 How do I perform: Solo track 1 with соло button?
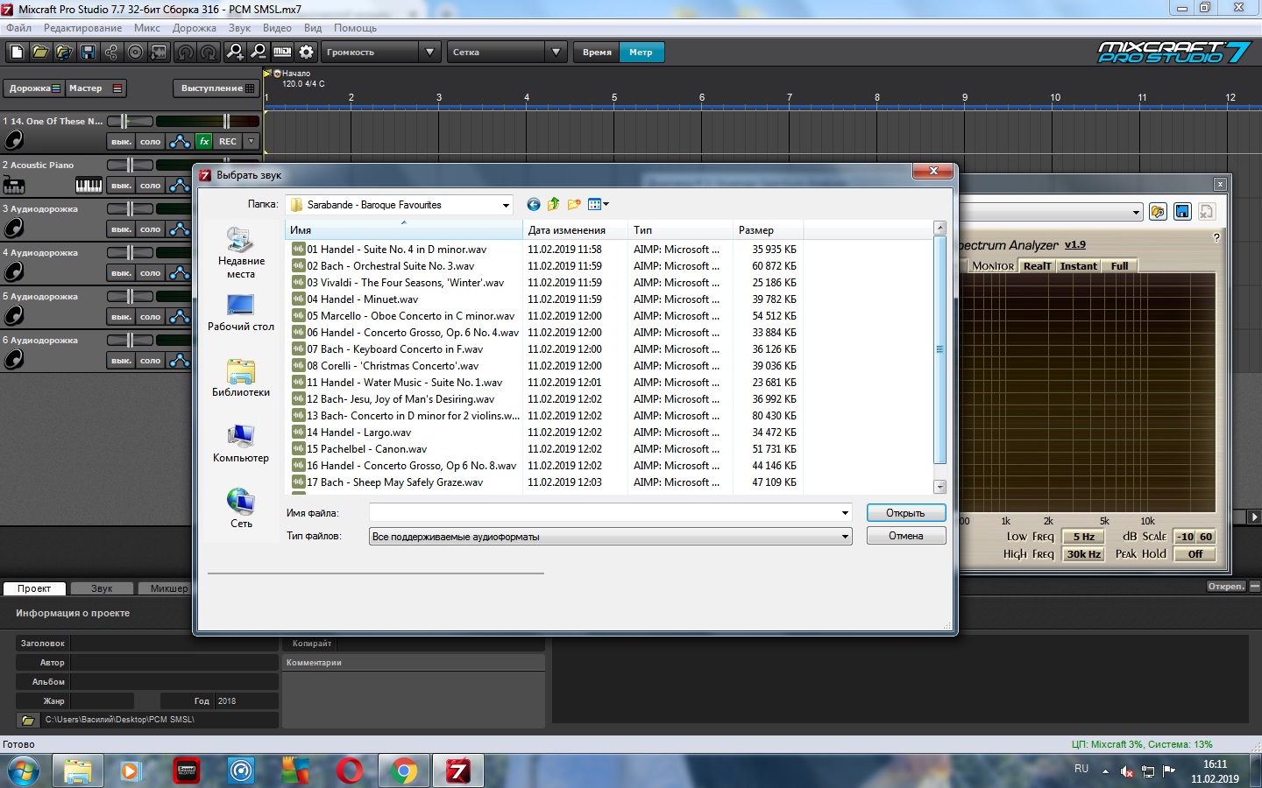tap(151, 141)
